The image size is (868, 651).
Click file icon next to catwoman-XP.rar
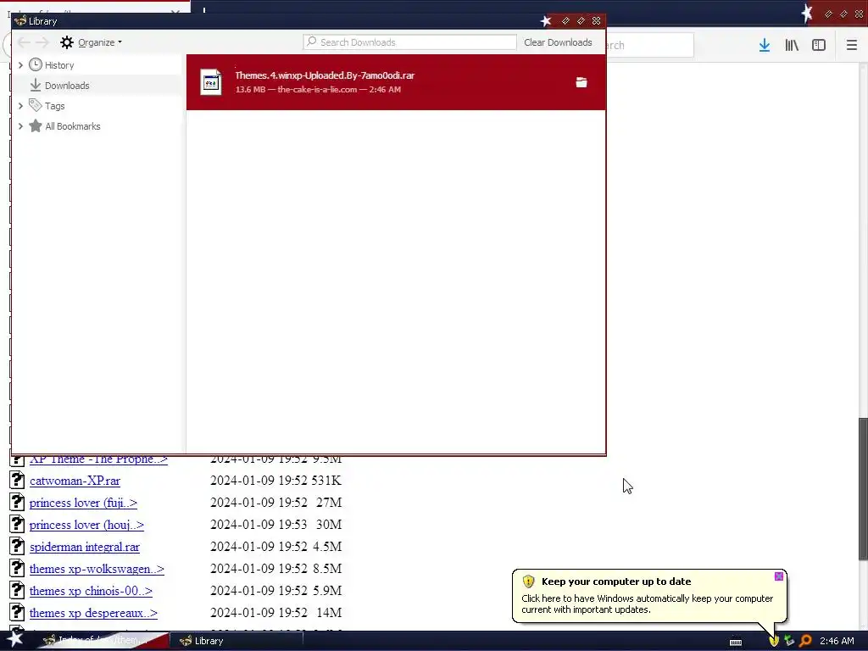click(x=17, y=480)
